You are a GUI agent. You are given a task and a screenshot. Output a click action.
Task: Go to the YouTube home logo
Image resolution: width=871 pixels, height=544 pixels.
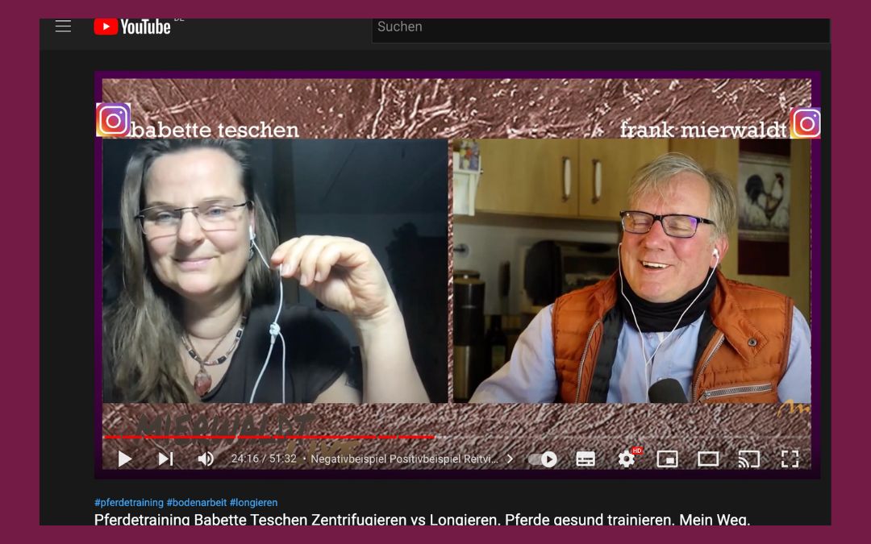click(x=132, y=27)
